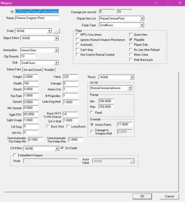
Task: Click the Limb Dmg Mult field
Action: pyautogui.click(x=71, y=102)
